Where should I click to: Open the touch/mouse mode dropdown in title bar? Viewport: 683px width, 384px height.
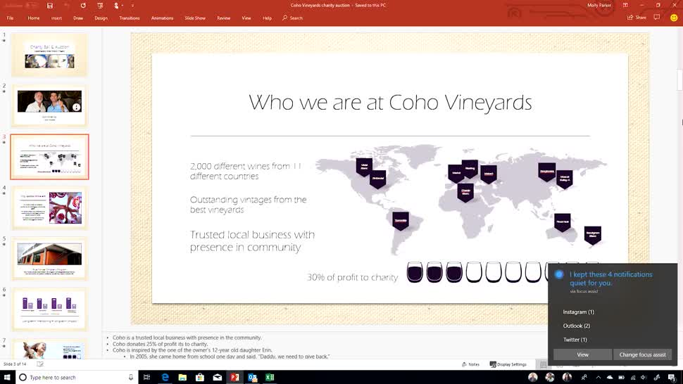pos(117,6)
